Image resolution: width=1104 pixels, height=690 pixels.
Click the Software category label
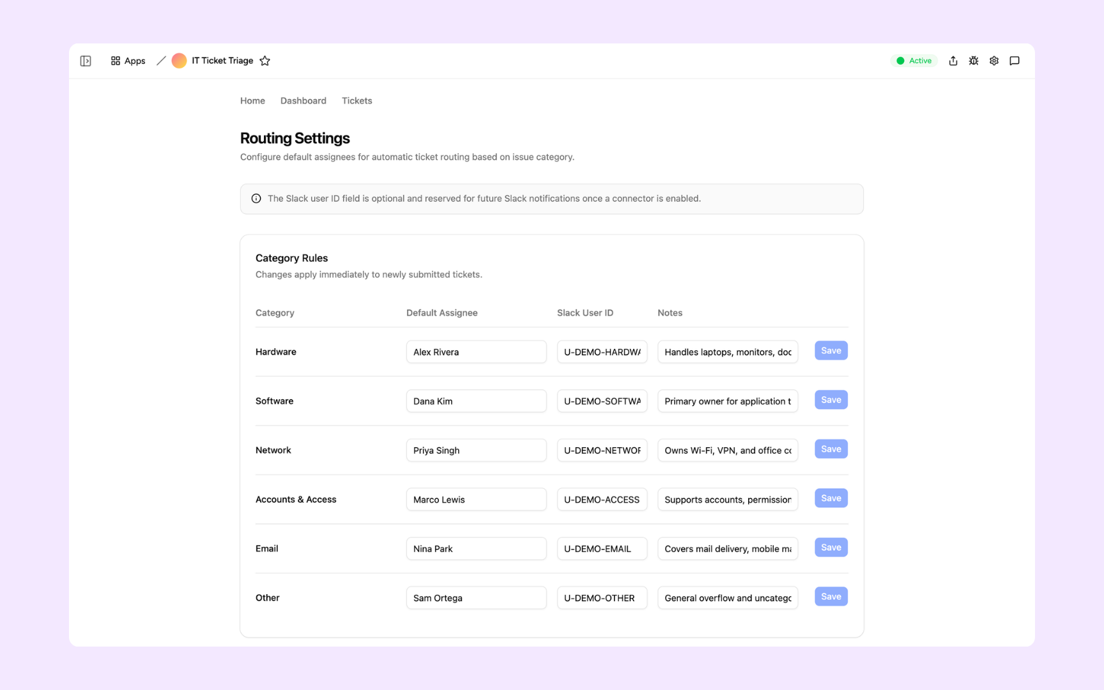275,401
